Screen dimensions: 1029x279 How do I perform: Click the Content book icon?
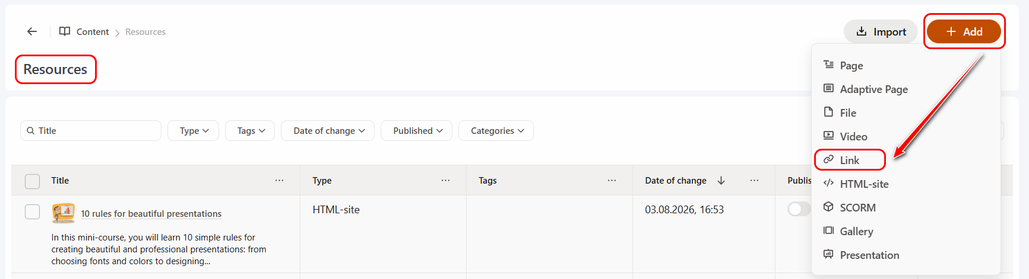coord(65,31)
